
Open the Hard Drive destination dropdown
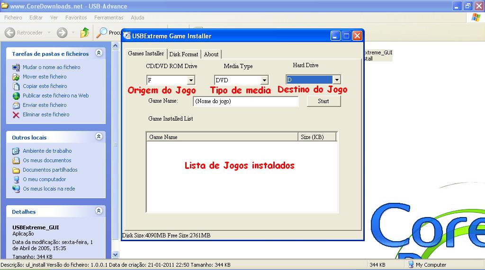337,80
